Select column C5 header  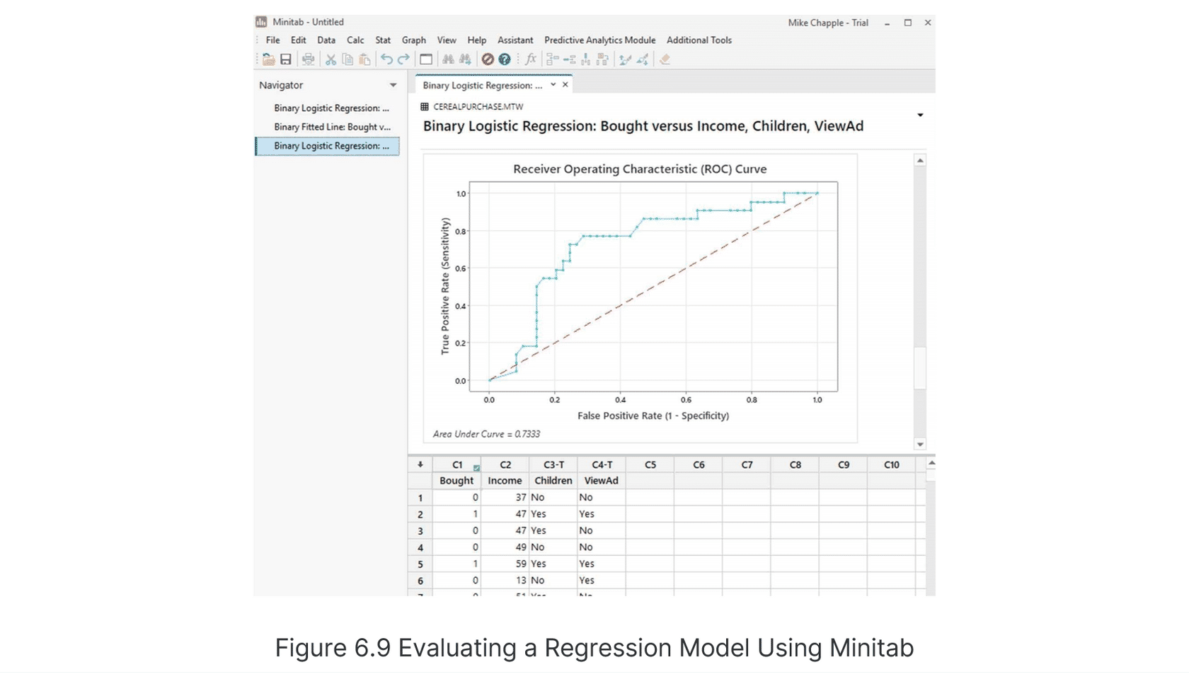650,465
